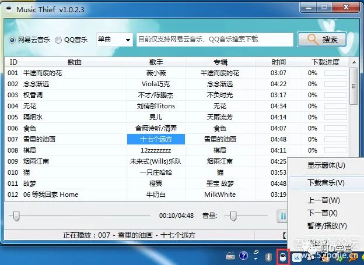Click the elapsed time label 00:10/04:48
Screen dimensions: 364x265
pos(176,215)
